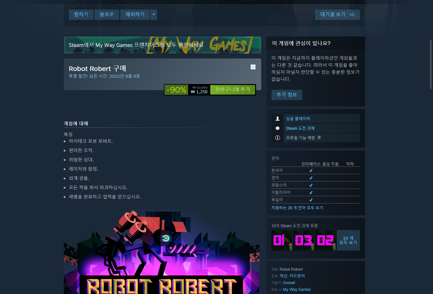Click the -90% discount badge
The height and width of the screenshot is (294, 433).
176,90
